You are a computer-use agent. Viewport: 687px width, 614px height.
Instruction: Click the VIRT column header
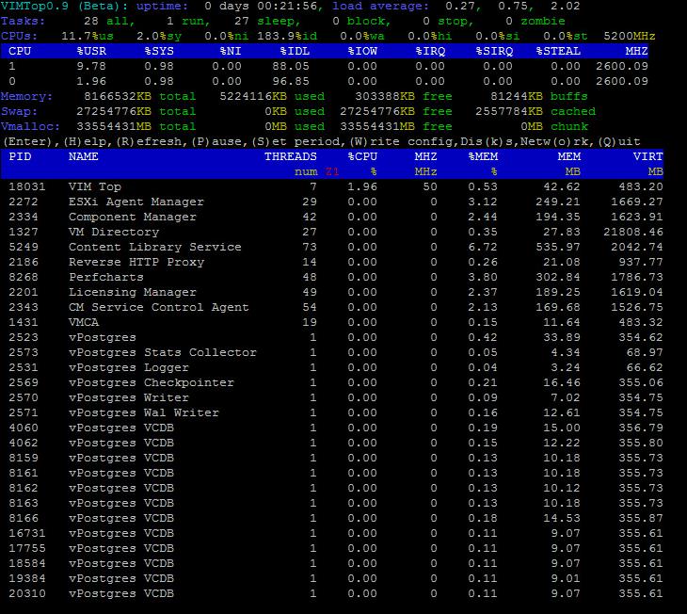pos(648,156)
